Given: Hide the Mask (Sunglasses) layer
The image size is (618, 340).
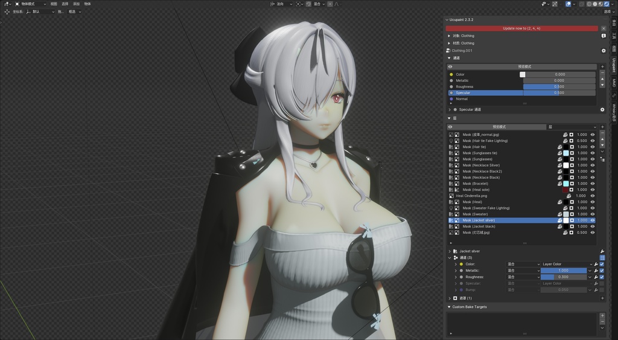Looking at the screenshot, I should click(593, 159).
